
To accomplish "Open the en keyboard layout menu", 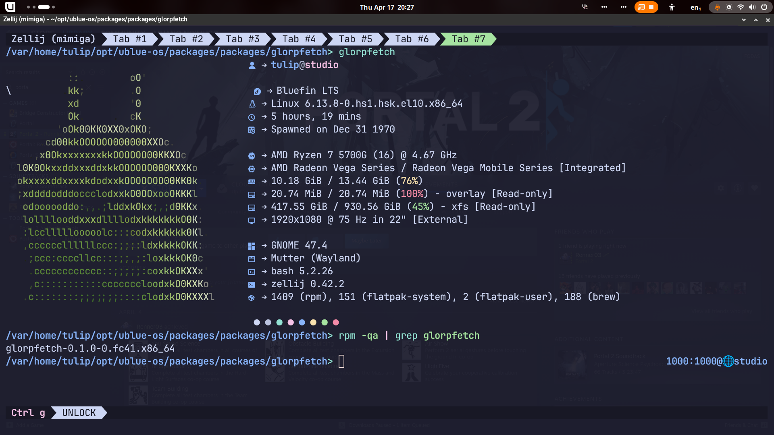I will point(695,7).
